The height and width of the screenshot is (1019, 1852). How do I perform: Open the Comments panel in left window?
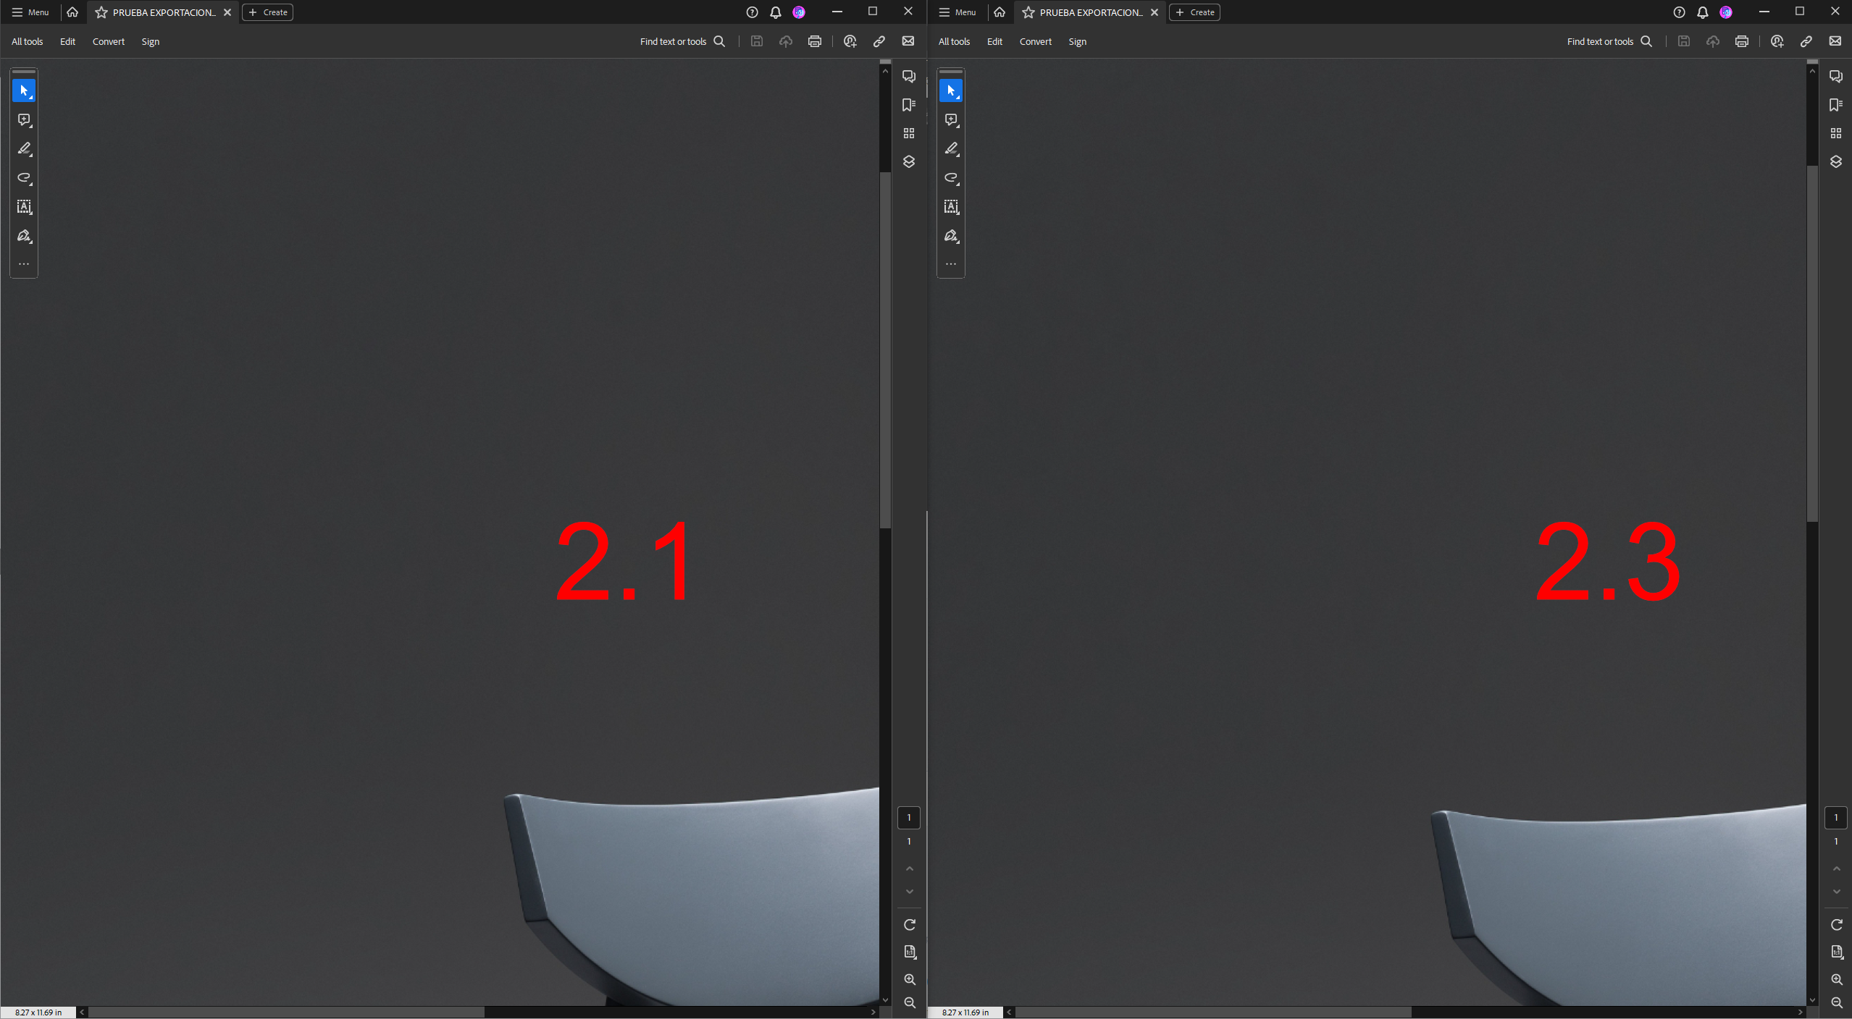[x=909, y=76]
